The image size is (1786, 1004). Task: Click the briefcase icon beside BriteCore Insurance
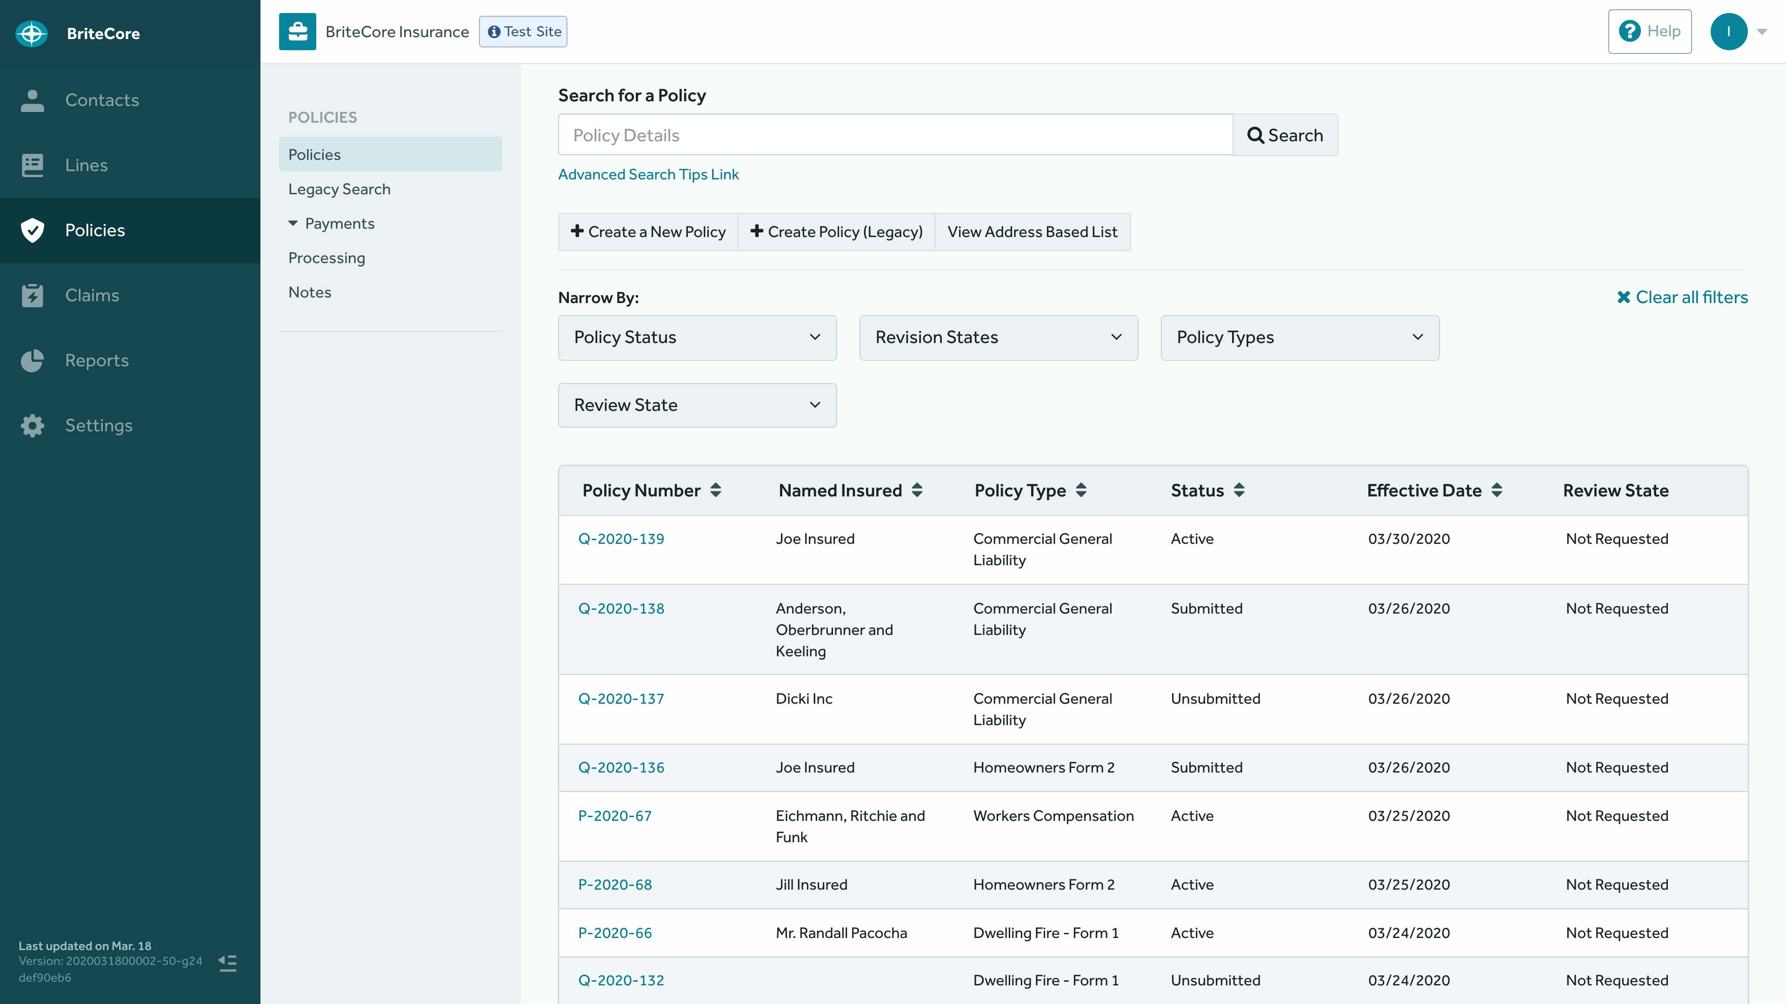[x=298, y=32]
